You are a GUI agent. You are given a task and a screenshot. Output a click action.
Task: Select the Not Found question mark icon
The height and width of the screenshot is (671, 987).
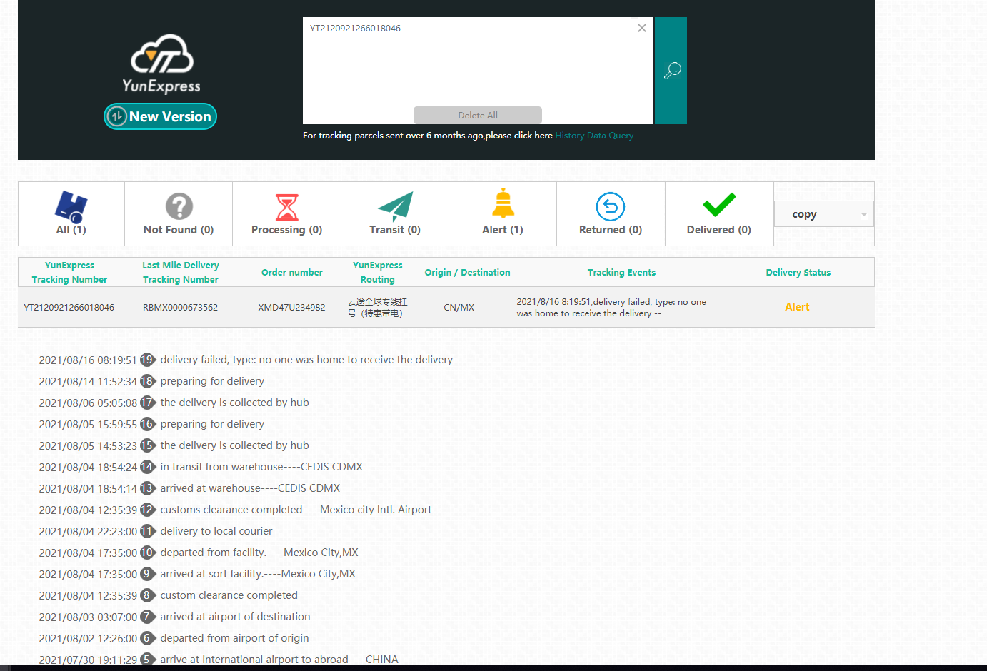click(179, 206)
